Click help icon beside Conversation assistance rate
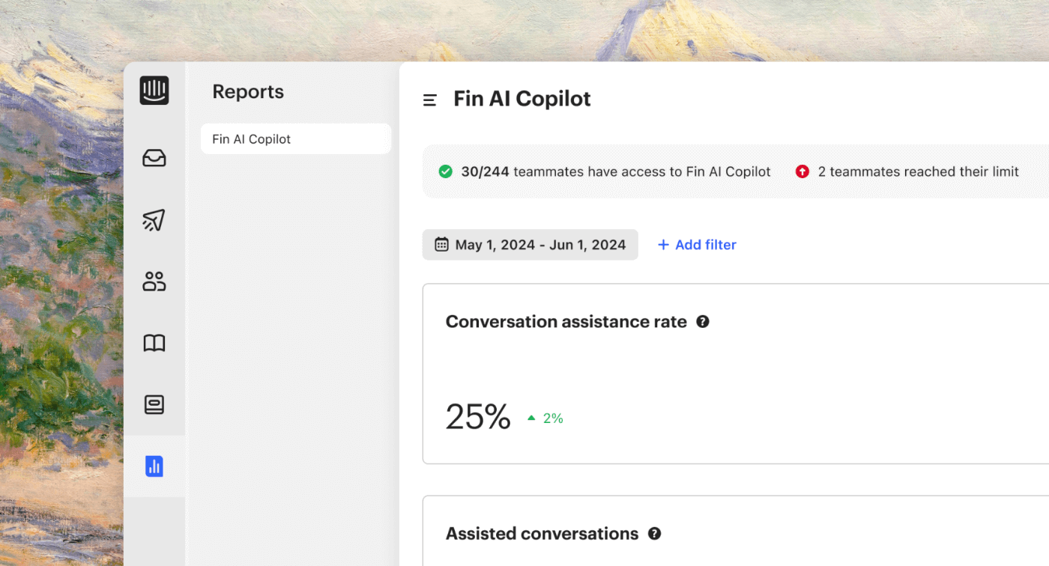This screenshot has width=1049, height=566. 703,322
